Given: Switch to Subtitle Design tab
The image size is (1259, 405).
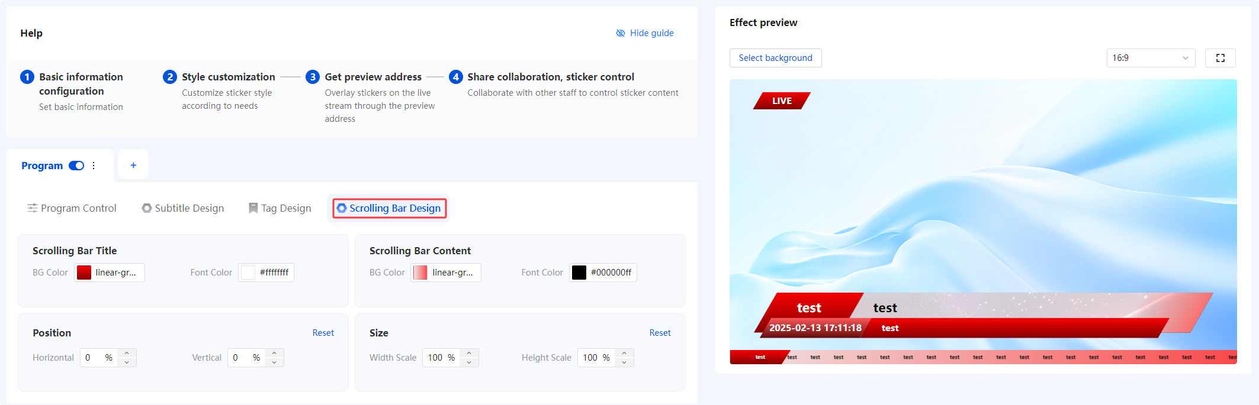Looking at the screenshot, I should point(183,208).
